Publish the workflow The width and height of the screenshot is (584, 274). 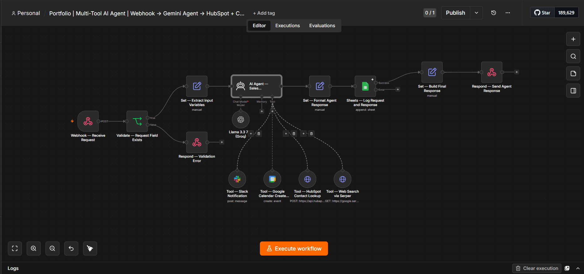pyautogui.click(x=456, y=13)
